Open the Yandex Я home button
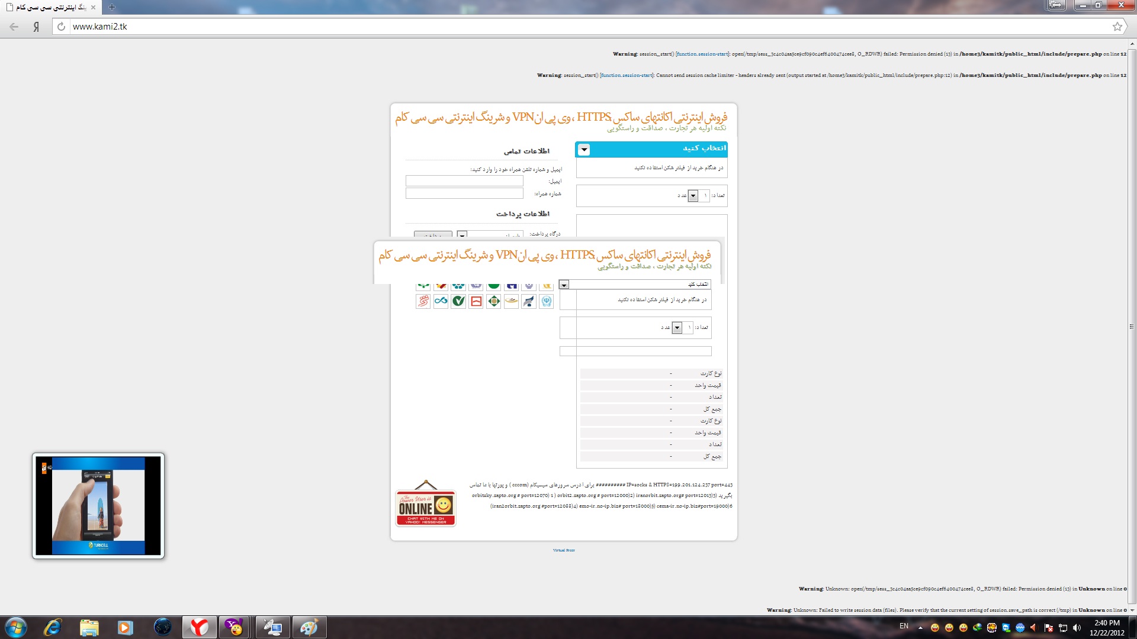This screenshot has height=639, width=1137. tap(36, 27)
